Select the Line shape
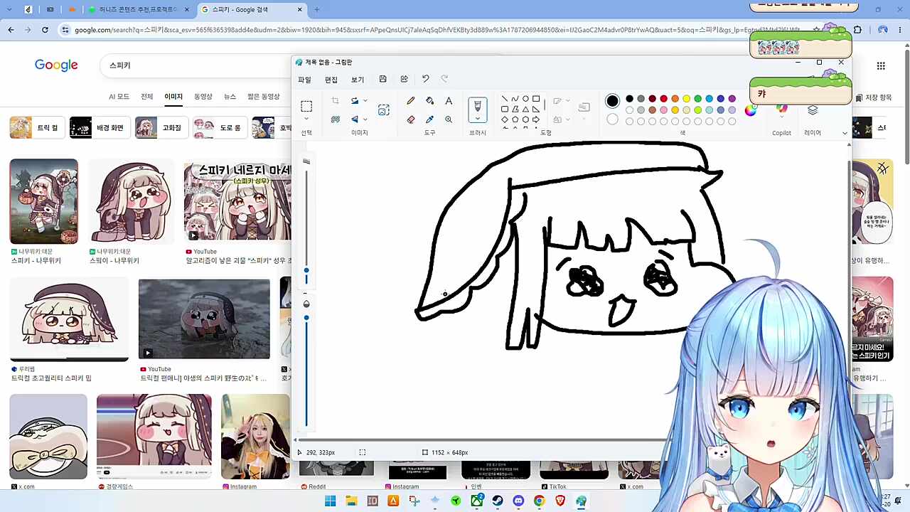910x512 pixels. (x=504, y=99)
